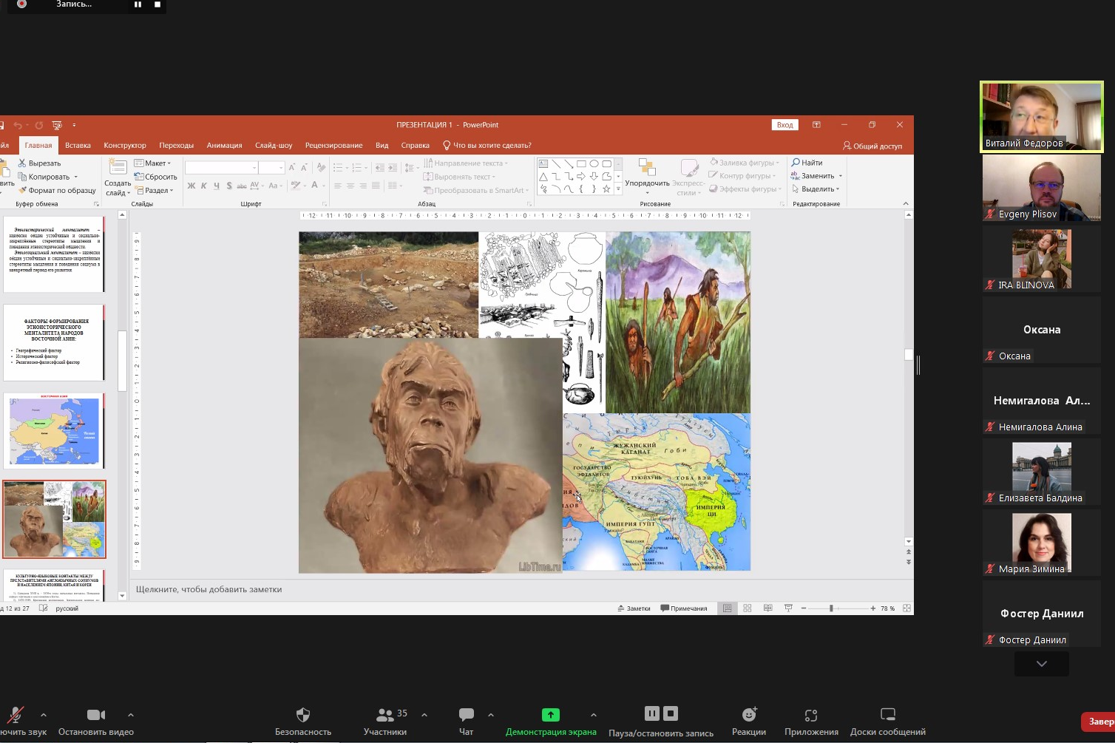Image resolution: width=1115 pixels, height=743 pixels.
Task: Fit slide to window icon
Action: (906, 608)
